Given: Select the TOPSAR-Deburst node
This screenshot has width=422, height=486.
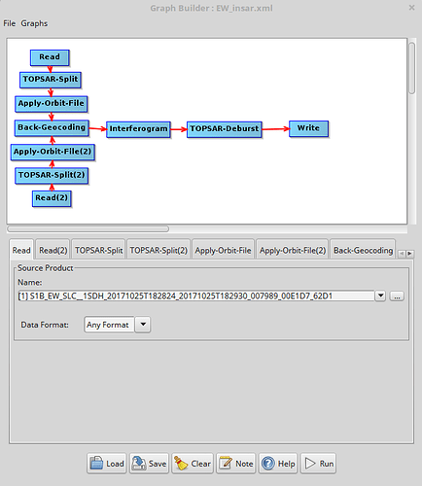Looking at the screenshot, I should point(225,129).
